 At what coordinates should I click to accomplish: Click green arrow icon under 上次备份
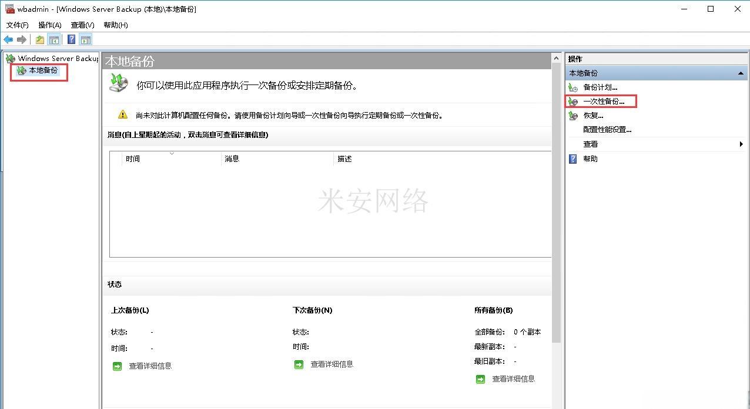(x=117, y=366)
